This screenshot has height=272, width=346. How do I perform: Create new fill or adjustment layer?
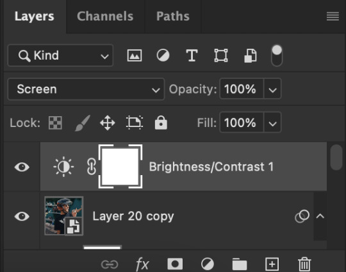coord(208,264)
